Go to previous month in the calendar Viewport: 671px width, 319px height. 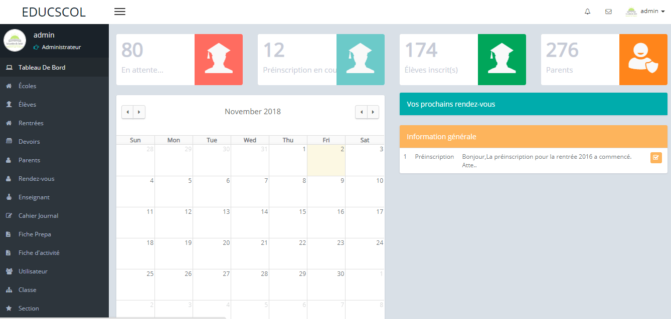[x=127, y=112]
